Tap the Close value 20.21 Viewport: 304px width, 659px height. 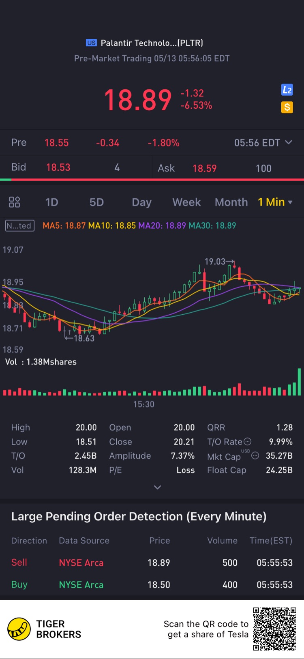click(x=184, y=442)
